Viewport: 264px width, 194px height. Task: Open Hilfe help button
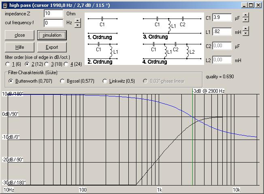[x=19, y=47]
